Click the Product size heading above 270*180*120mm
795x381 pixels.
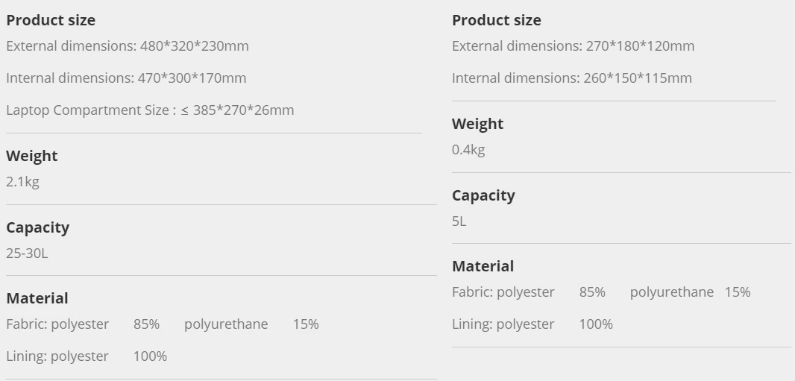[x=497, y=20]
